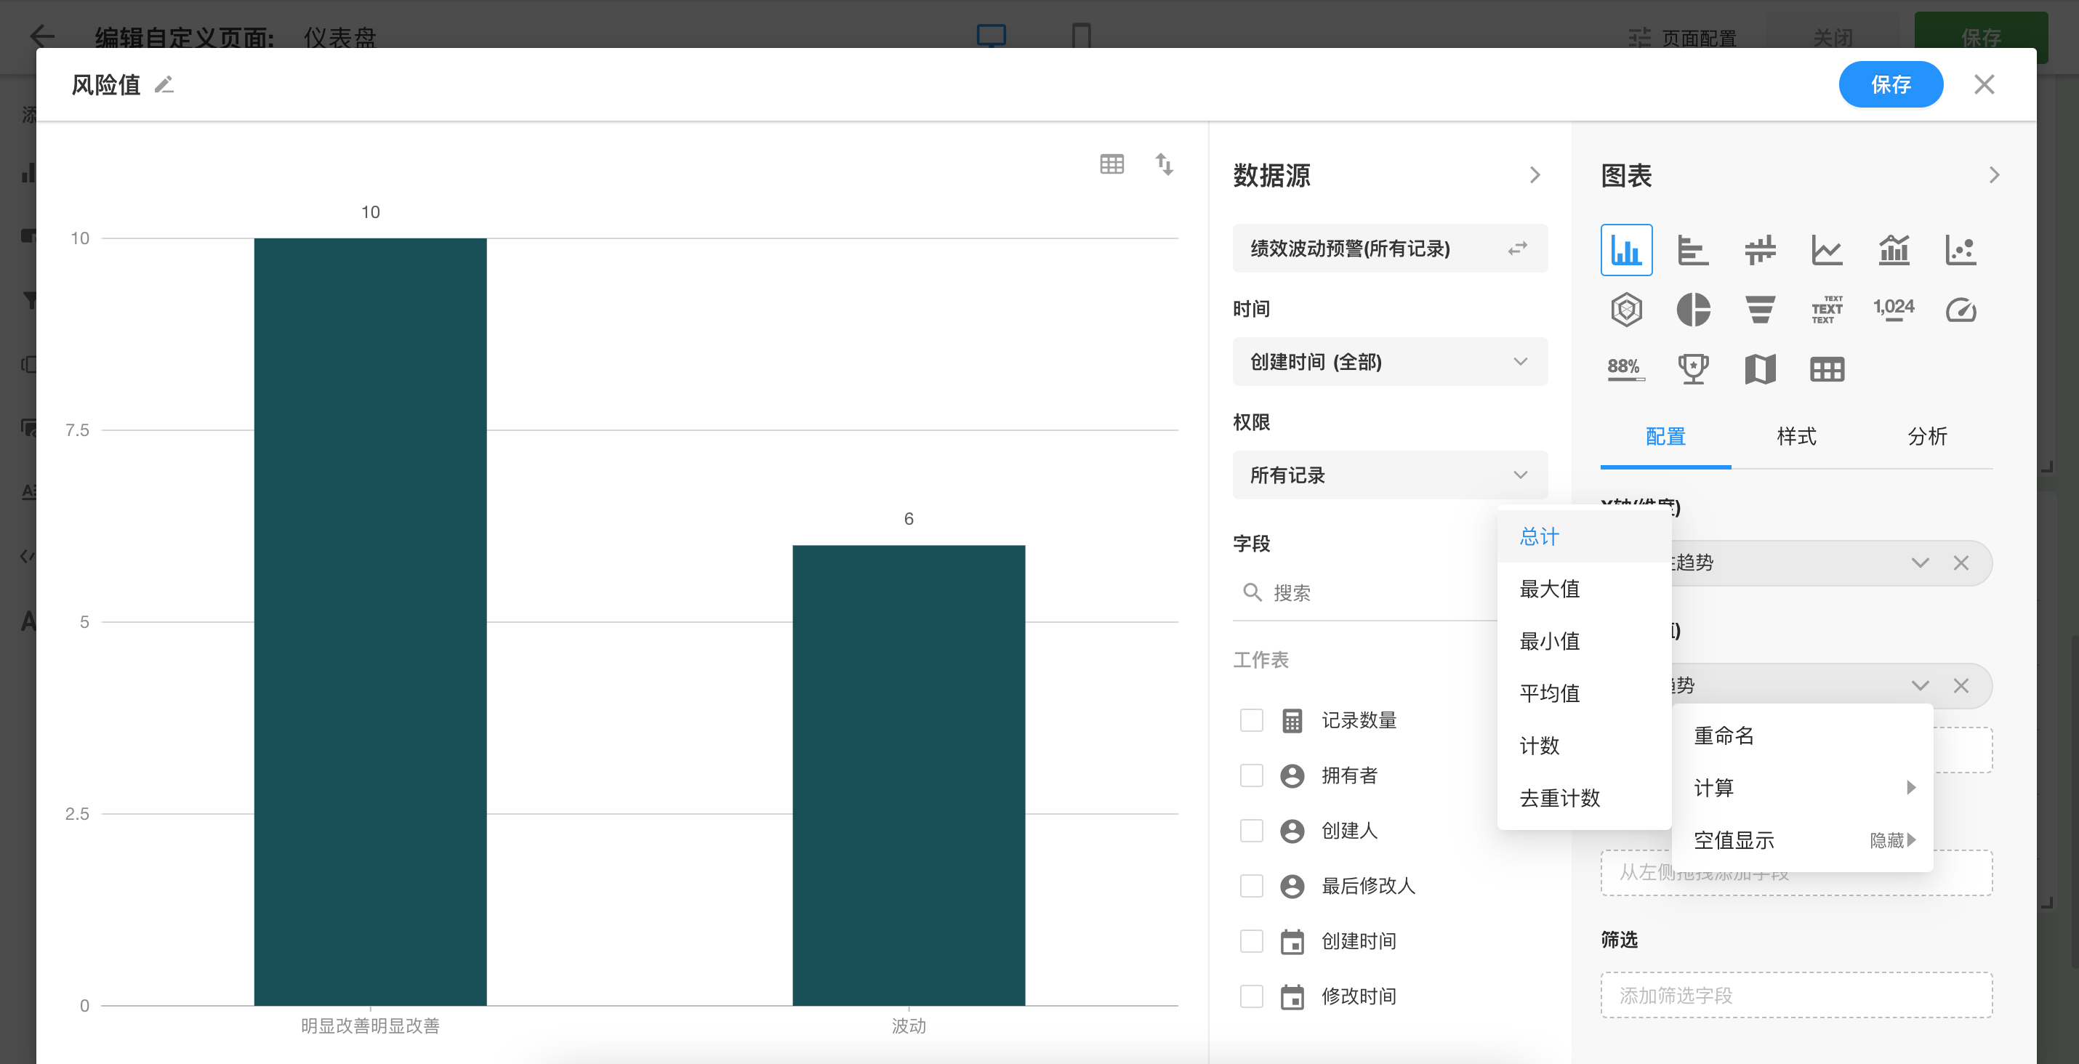Select the radar chart type
This screenshot has height=1064, width=2079.
click(x=1626, y=310)
